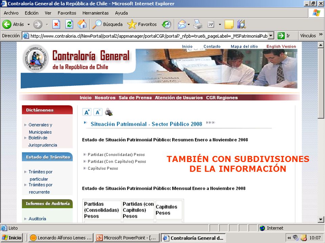Open Trámites por particular sidebar link
325x243 pixels.
40,175
